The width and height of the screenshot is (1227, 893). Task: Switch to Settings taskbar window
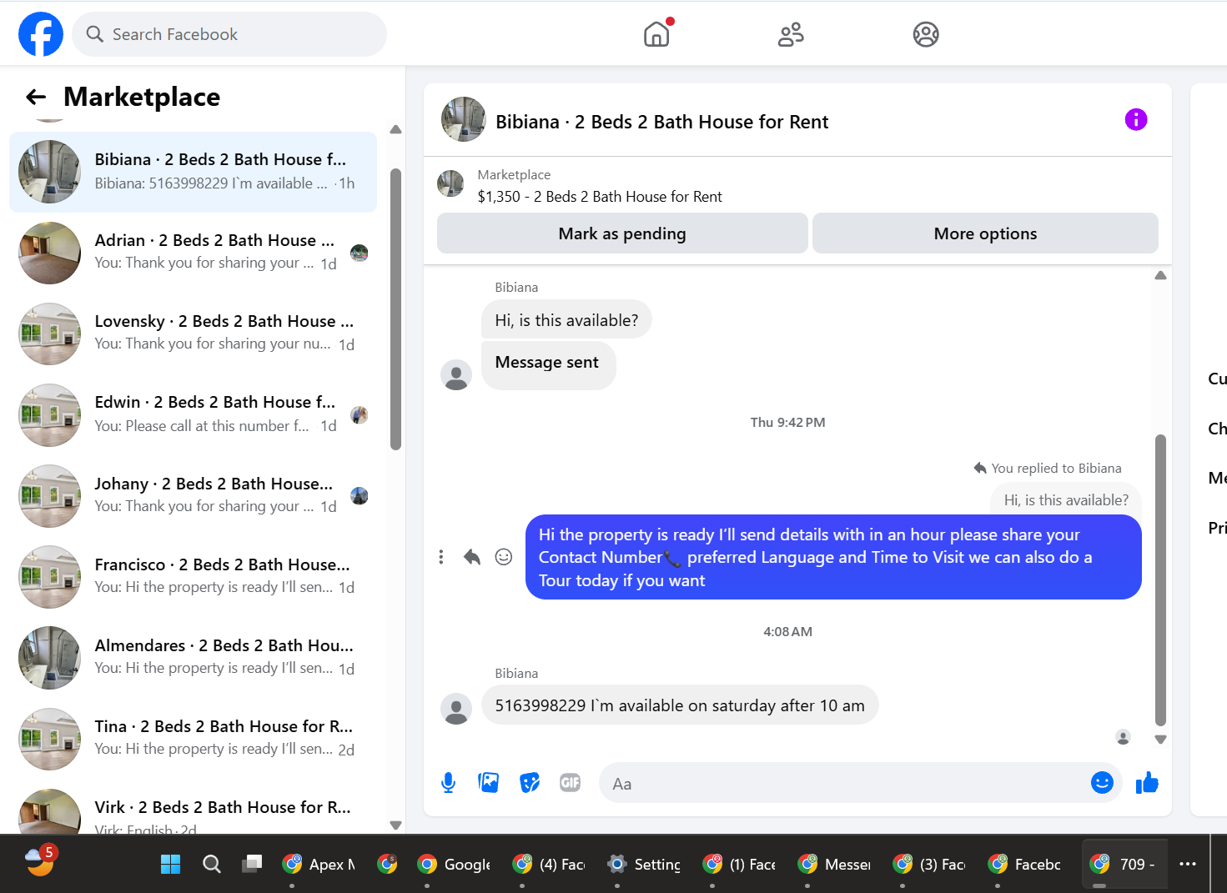(x=644, y=865)
